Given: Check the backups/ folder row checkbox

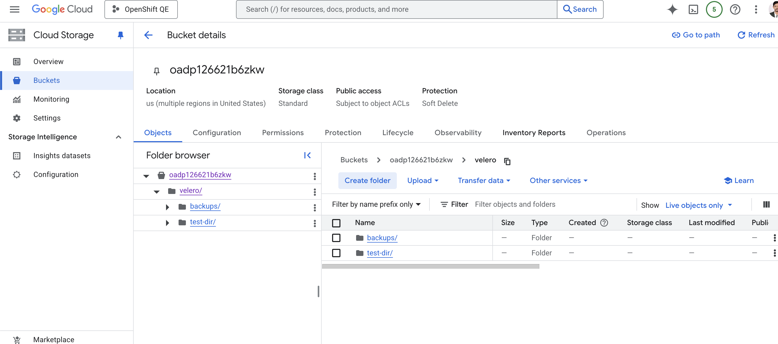Looking at the screenshot, I should [x=336, y=238].
